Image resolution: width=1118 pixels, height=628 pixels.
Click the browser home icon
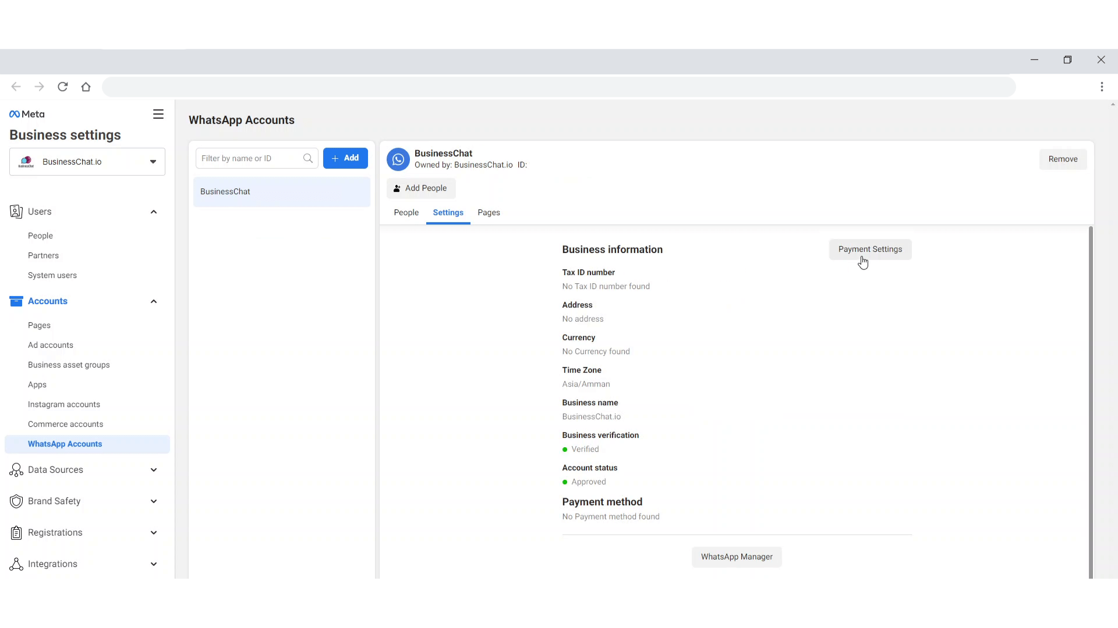86,87
